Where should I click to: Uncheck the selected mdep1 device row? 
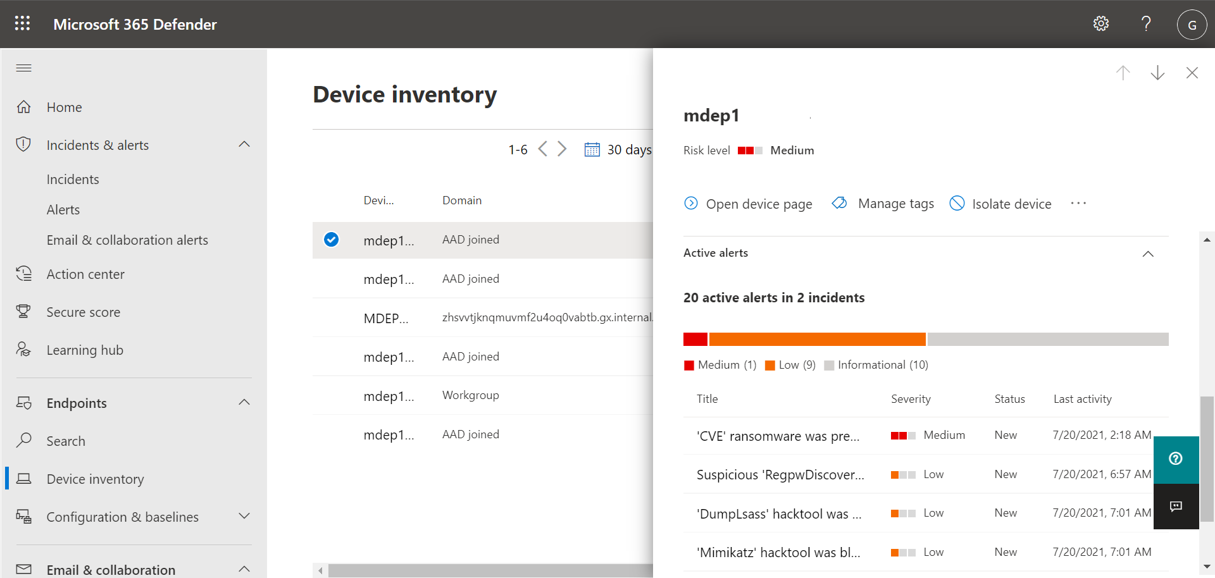pos(331,240)
